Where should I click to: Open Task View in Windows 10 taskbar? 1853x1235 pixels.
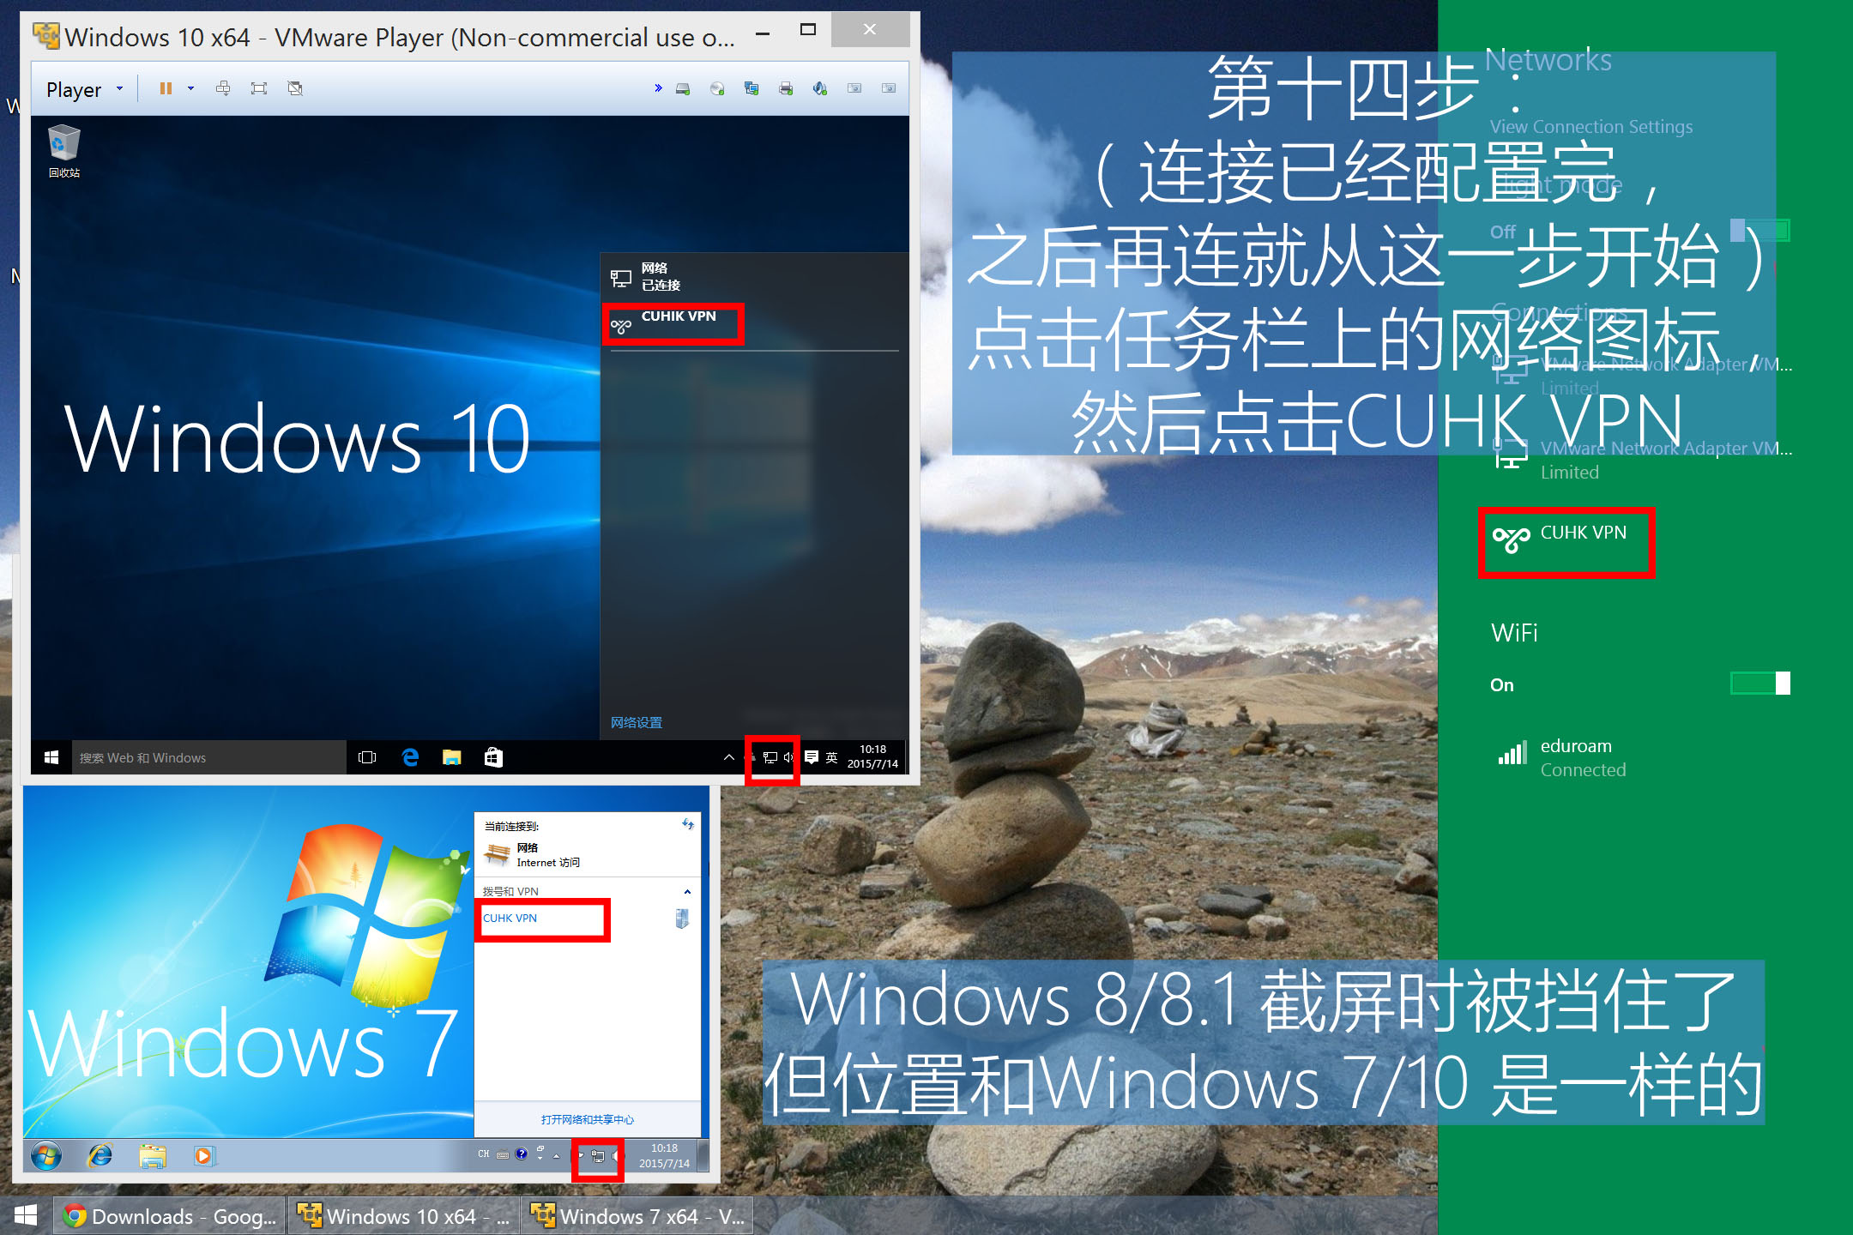tap(367, 757)
